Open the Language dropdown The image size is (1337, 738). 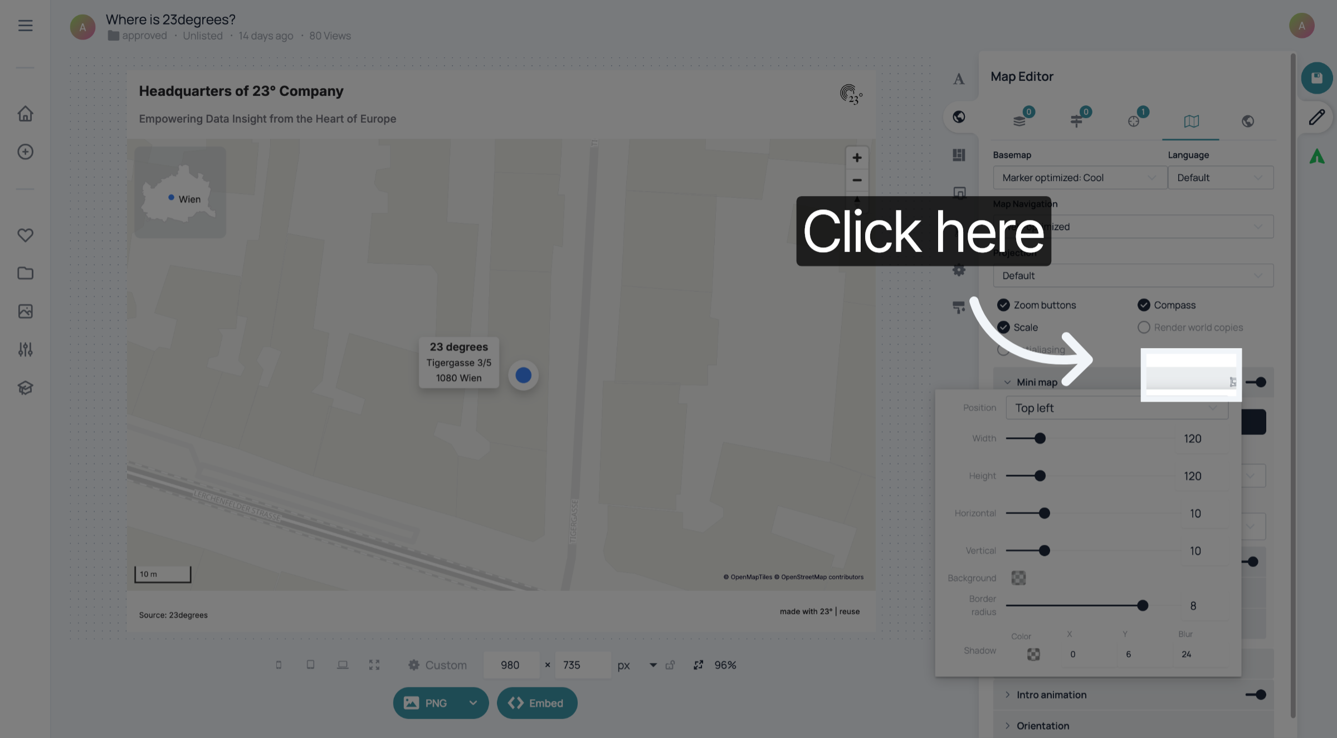pos(1221,178)
